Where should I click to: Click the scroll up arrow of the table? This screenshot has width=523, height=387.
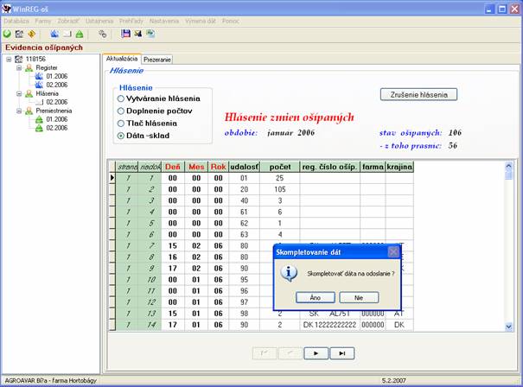tap(508, 166)
